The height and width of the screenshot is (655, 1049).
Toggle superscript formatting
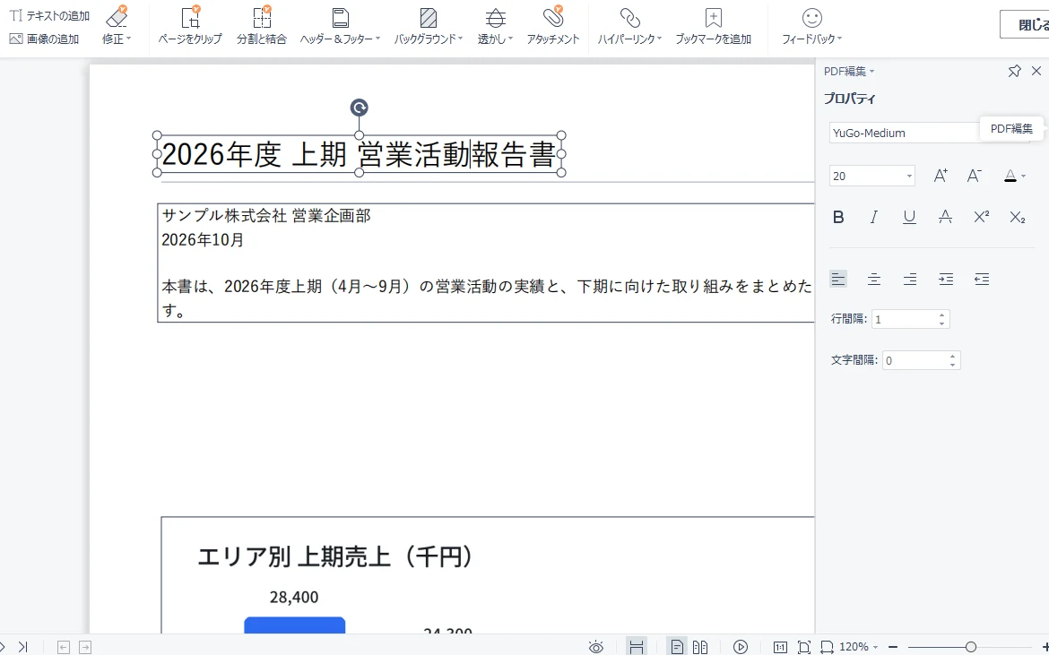(x=982, y=217)
